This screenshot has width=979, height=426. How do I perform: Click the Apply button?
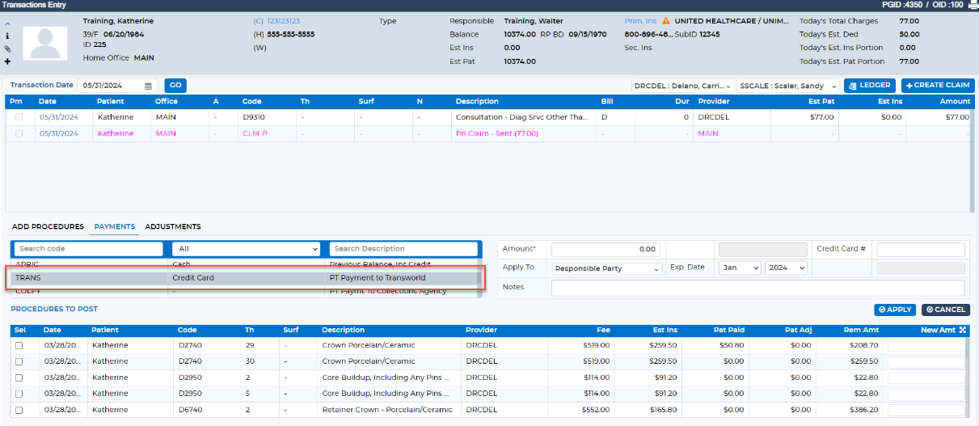click(x=895, y=310)
